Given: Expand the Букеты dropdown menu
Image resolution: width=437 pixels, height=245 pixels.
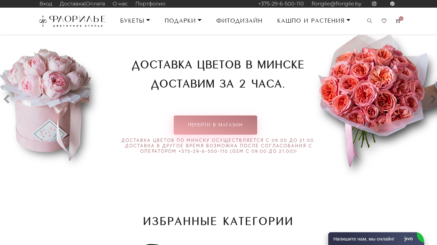Looking at the screenshot, I should click(135, 21).
